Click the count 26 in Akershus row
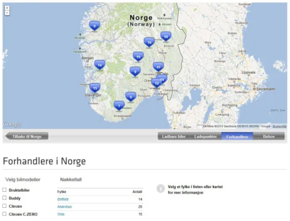Screen dimensions: 290x221 tap(140, 207)
